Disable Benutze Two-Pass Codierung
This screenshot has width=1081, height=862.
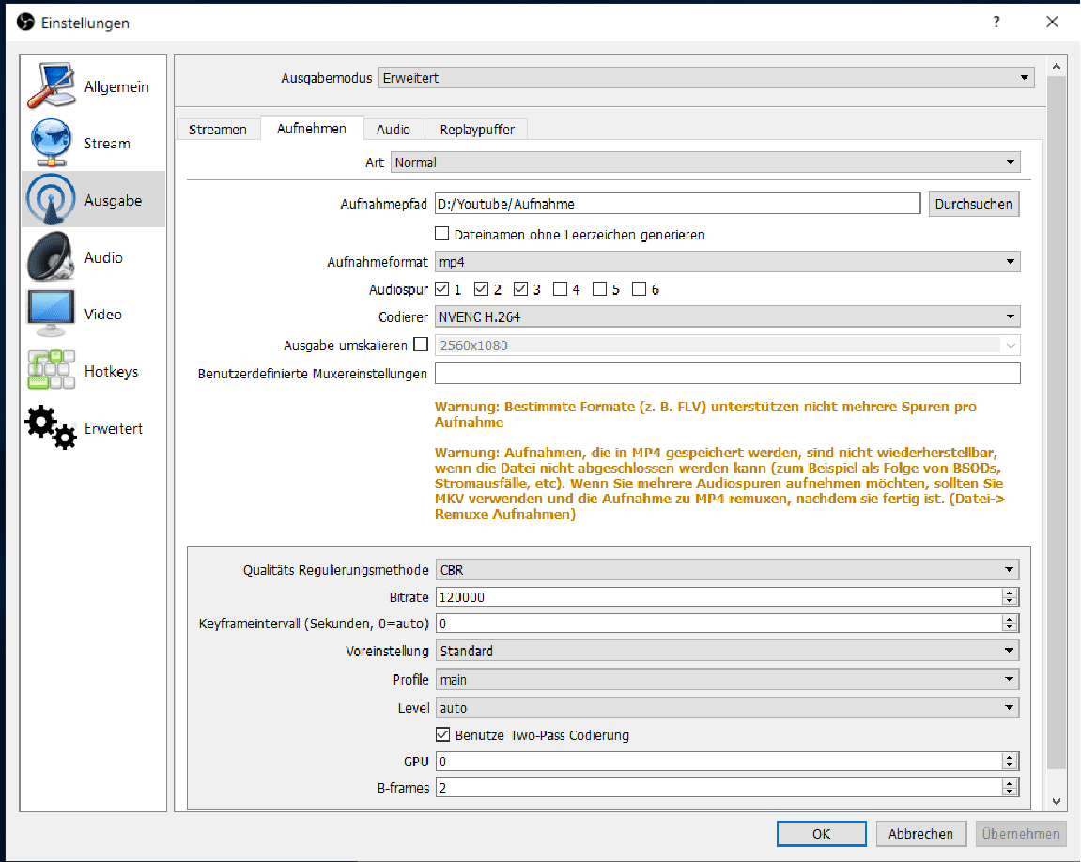pyautogui.click(x=442, y=734)
